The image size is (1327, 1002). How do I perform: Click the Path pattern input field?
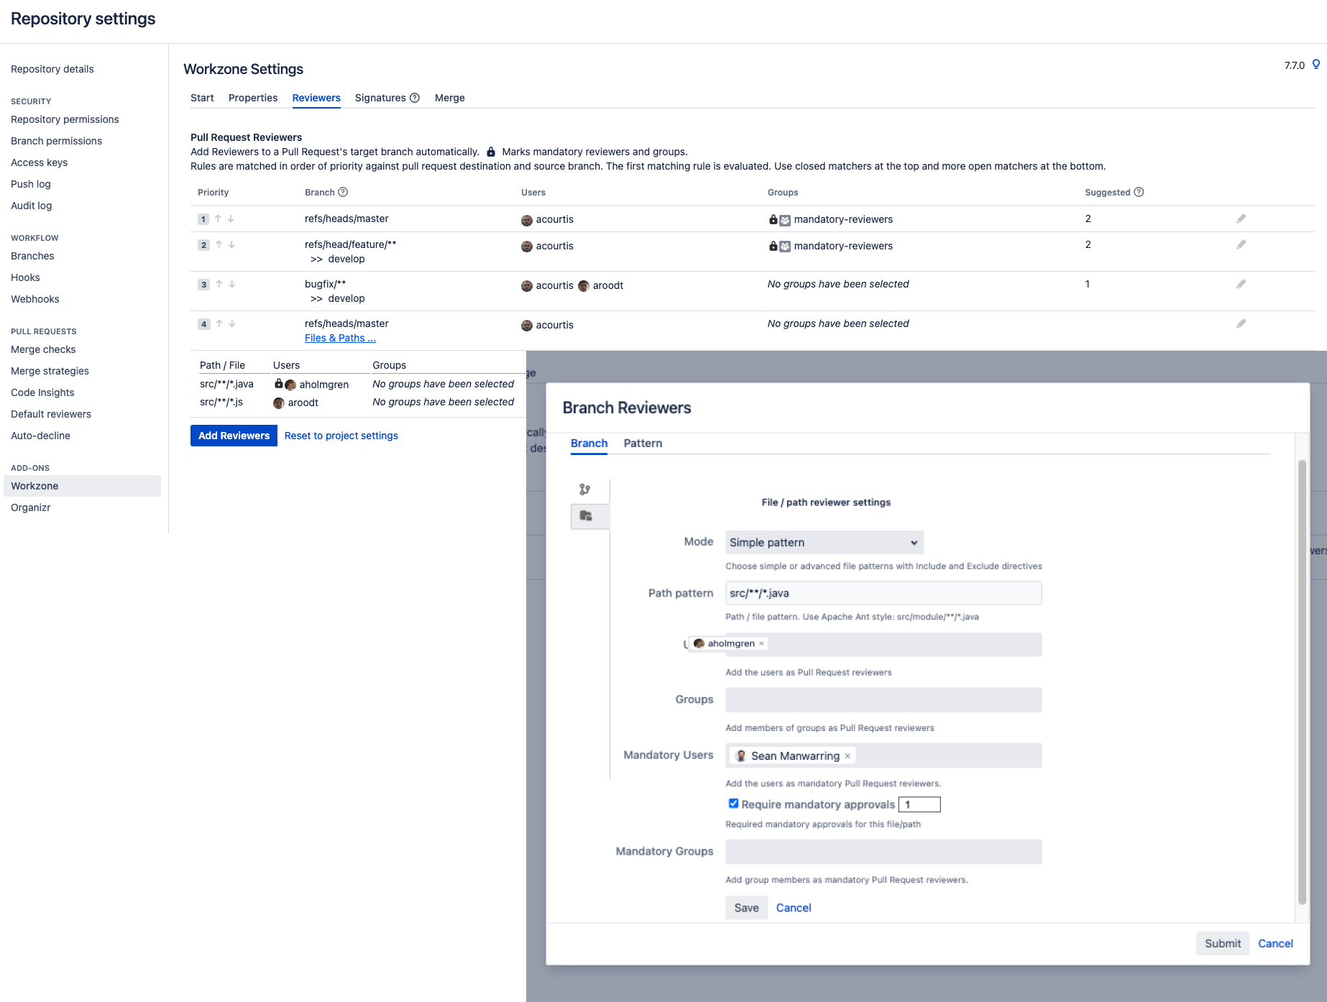pyautogui.click(x=883, y=593)
